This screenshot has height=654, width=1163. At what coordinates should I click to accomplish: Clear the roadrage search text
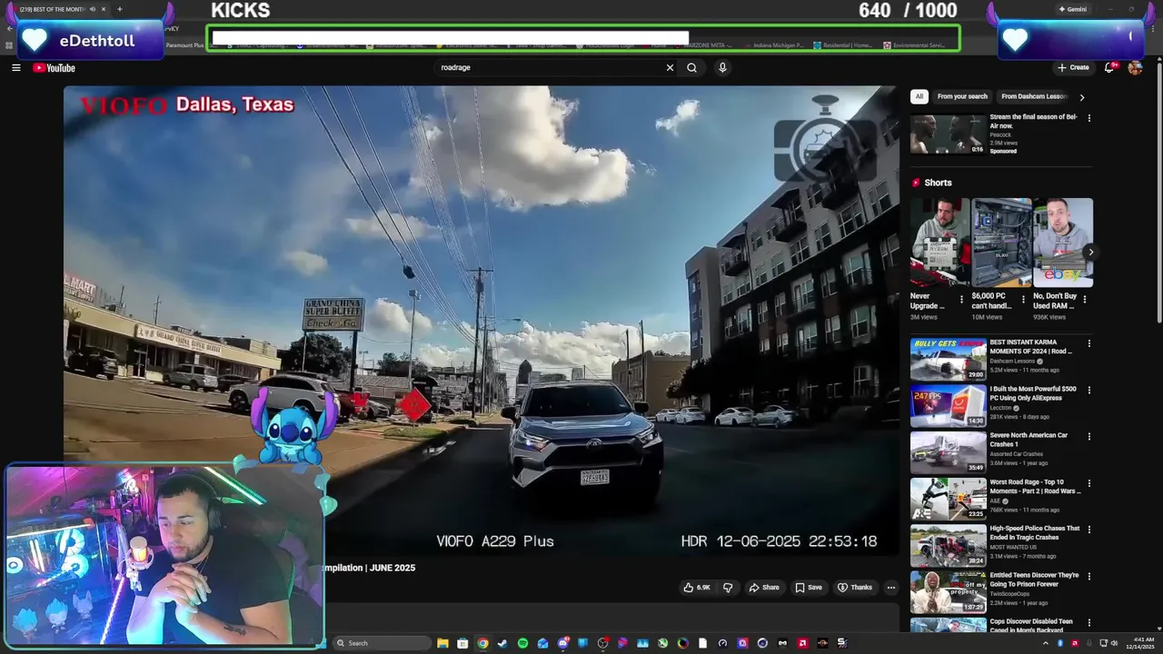[x=670, y=67]
